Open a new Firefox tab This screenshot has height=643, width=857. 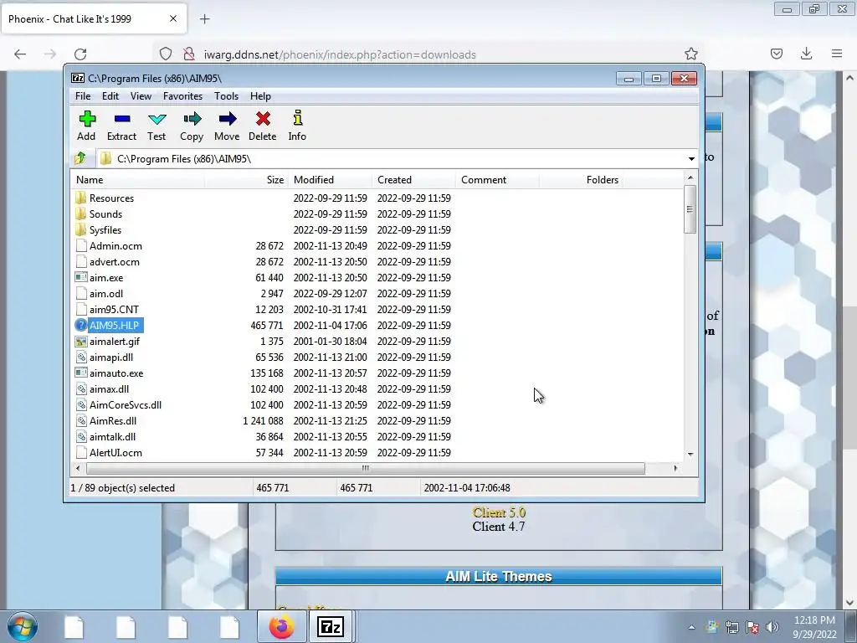(204, 19)
